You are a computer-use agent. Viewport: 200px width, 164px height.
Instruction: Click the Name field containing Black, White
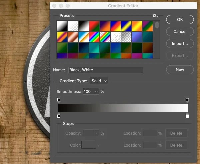coord(106,70)
